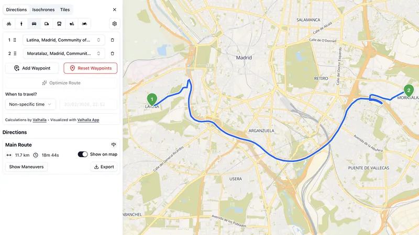Screen dimensions: 419x235
Task: Open the Valhalla App link
Action: pos(88,120)
